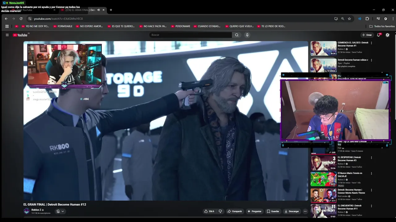Like the video with thumbs-up 356 k
396x222 pixels.
[209, 211]
